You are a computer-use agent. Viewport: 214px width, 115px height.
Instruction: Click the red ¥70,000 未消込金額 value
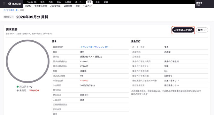84,81
